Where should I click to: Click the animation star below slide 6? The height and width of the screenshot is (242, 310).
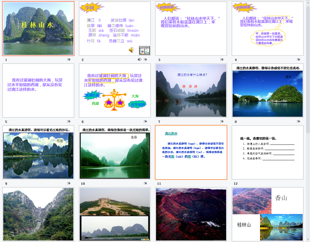146,121
